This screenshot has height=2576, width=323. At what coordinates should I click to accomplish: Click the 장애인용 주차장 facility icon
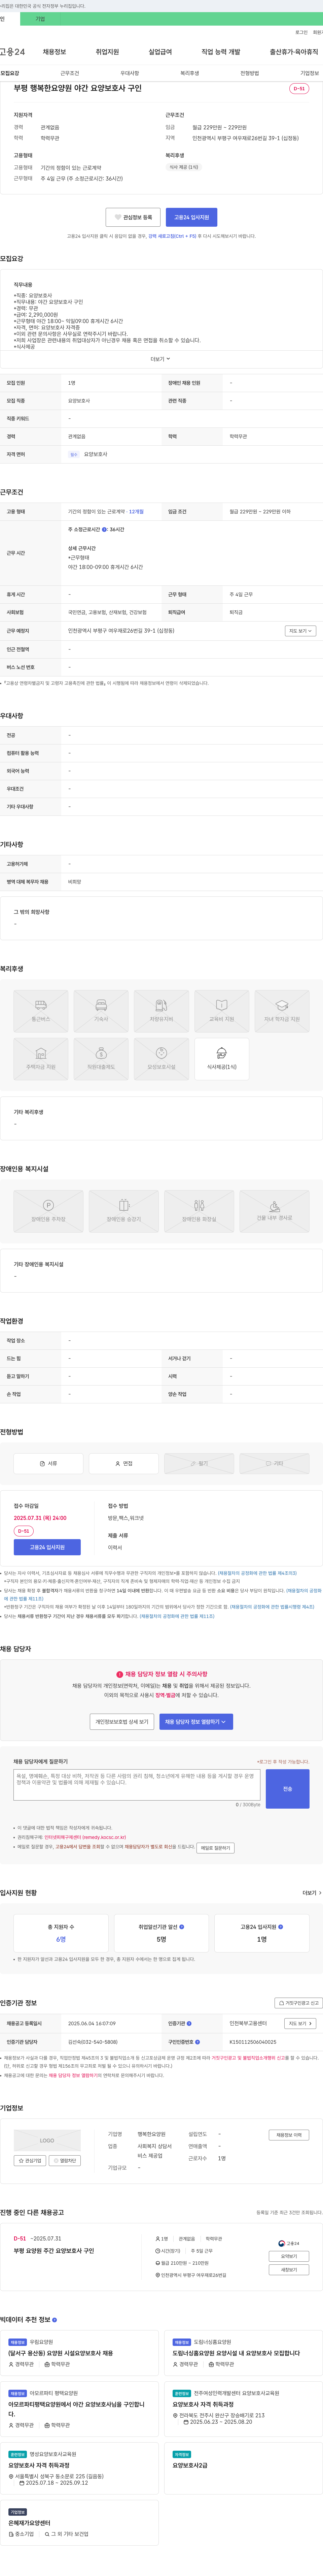48,1211
